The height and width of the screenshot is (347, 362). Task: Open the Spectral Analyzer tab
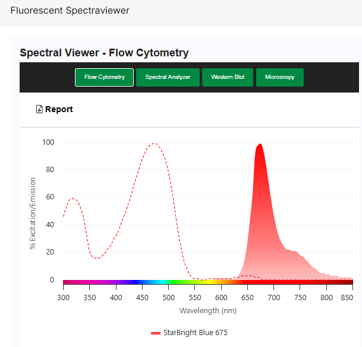[x=168, y=77]
